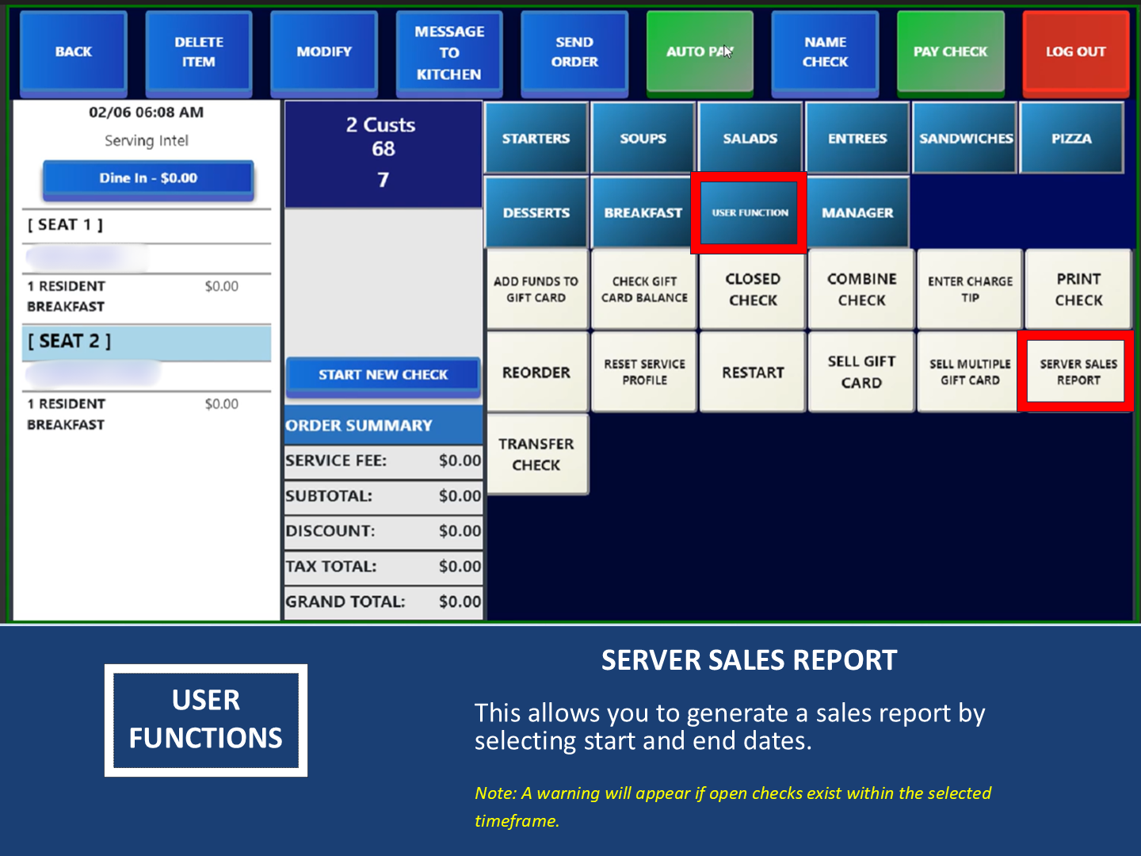The width and height of the screenshot is (1141, 856).
Task: Select the Seat 2 header row
Action: [x=147, y=342]
